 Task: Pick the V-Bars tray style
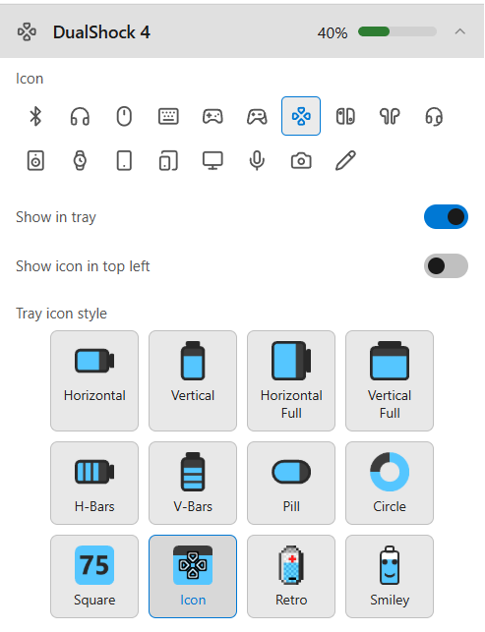[x=193, y=483]
